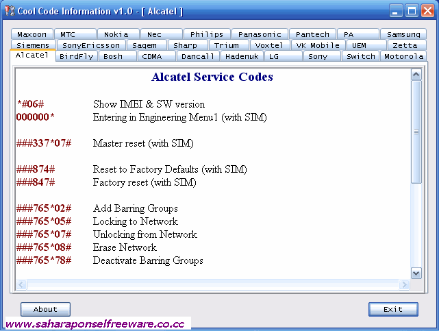Open the Sharp tab
Screen dimensions: 439x331
click(x=188, y=45)
